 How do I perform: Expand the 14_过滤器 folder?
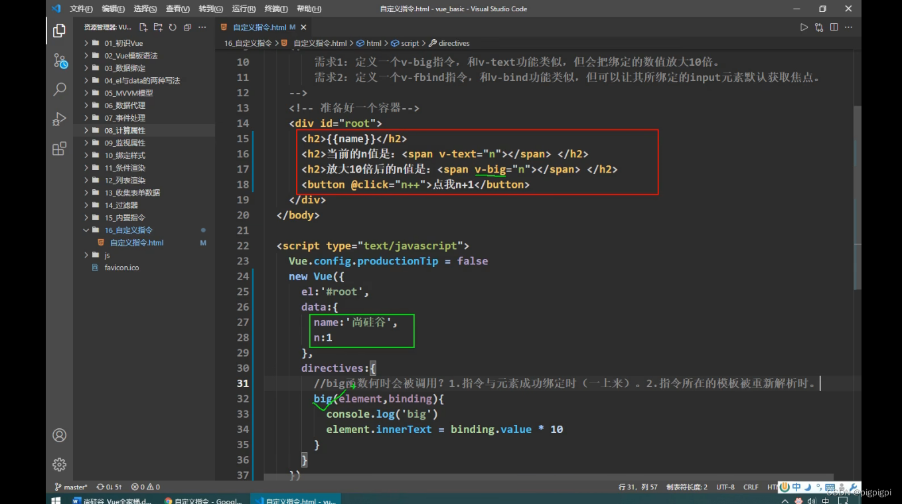point(144,205)
